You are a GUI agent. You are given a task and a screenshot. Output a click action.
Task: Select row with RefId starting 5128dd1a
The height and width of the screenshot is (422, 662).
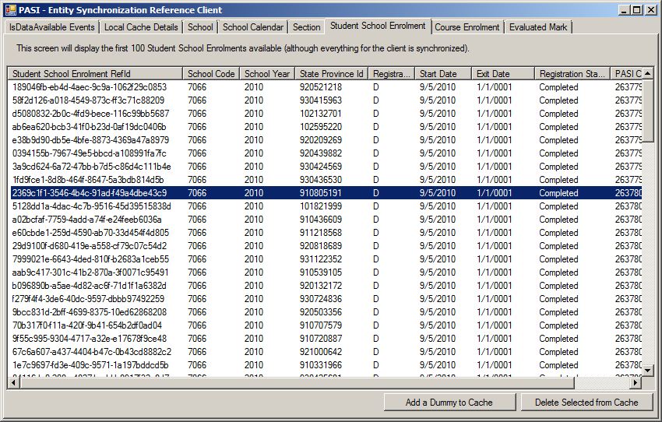91,206
